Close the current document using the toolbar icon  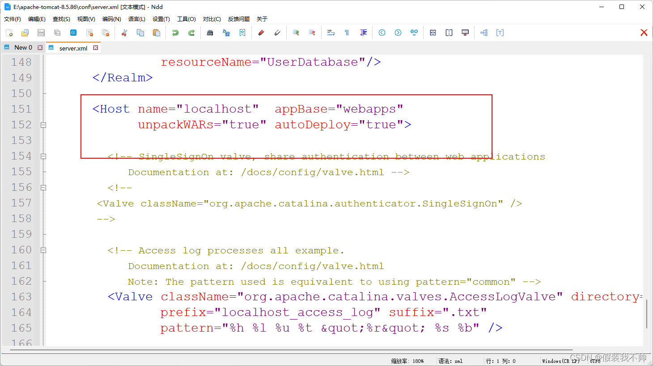pos(89,33)
